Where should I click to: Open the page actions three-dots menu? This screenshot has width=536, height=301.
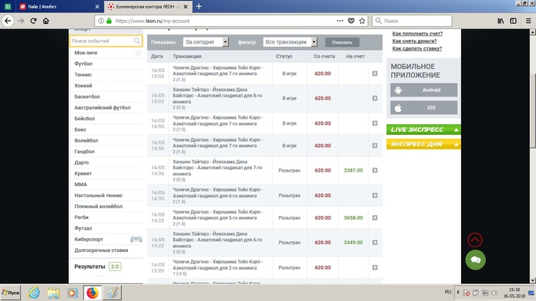[340, 21]
